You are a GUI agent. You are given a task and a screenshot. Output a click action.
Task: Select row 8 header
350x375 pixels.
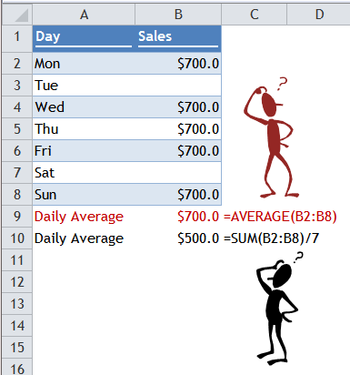coord(17,195)
